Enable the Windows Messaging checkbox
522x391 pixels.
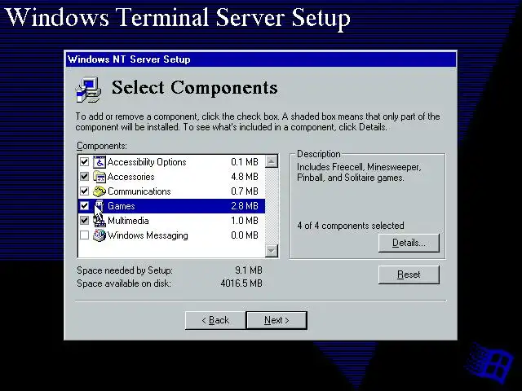point(84,235)
